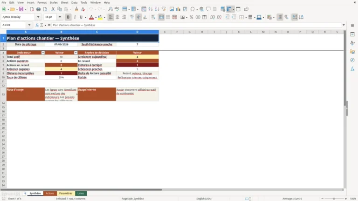358x201 pixels.
Task: Expand font color options arrow
Action: 96,17
